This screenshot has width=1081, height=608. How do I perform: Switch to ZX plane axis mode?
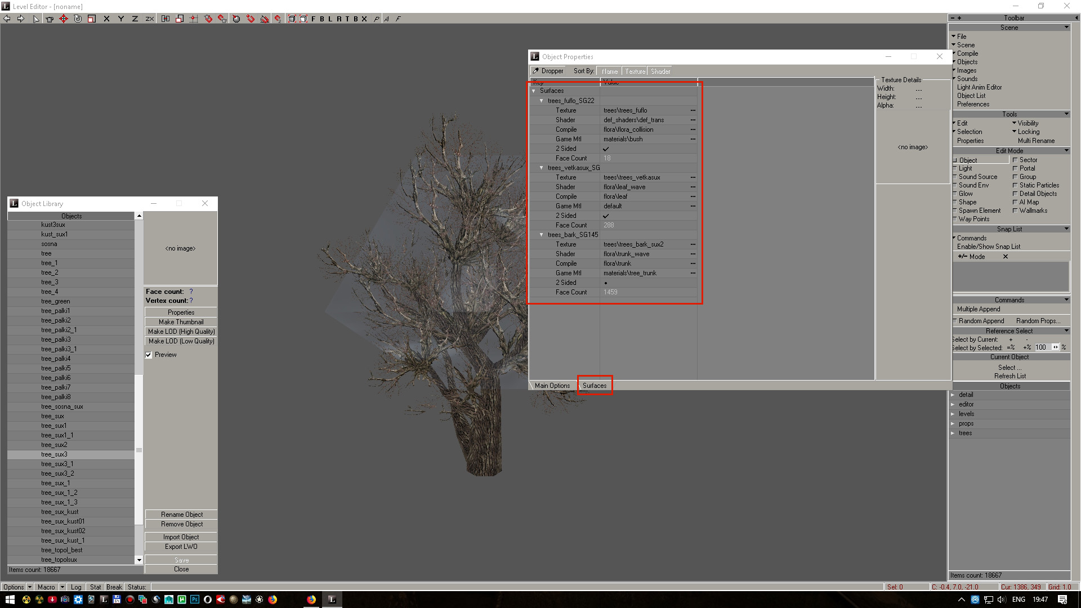point(150,19)
